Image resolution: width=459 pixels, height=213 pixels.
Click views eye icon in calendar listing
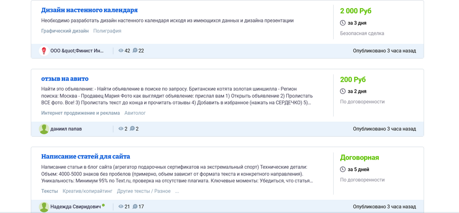pyautogui.click(x=121, y=51)
